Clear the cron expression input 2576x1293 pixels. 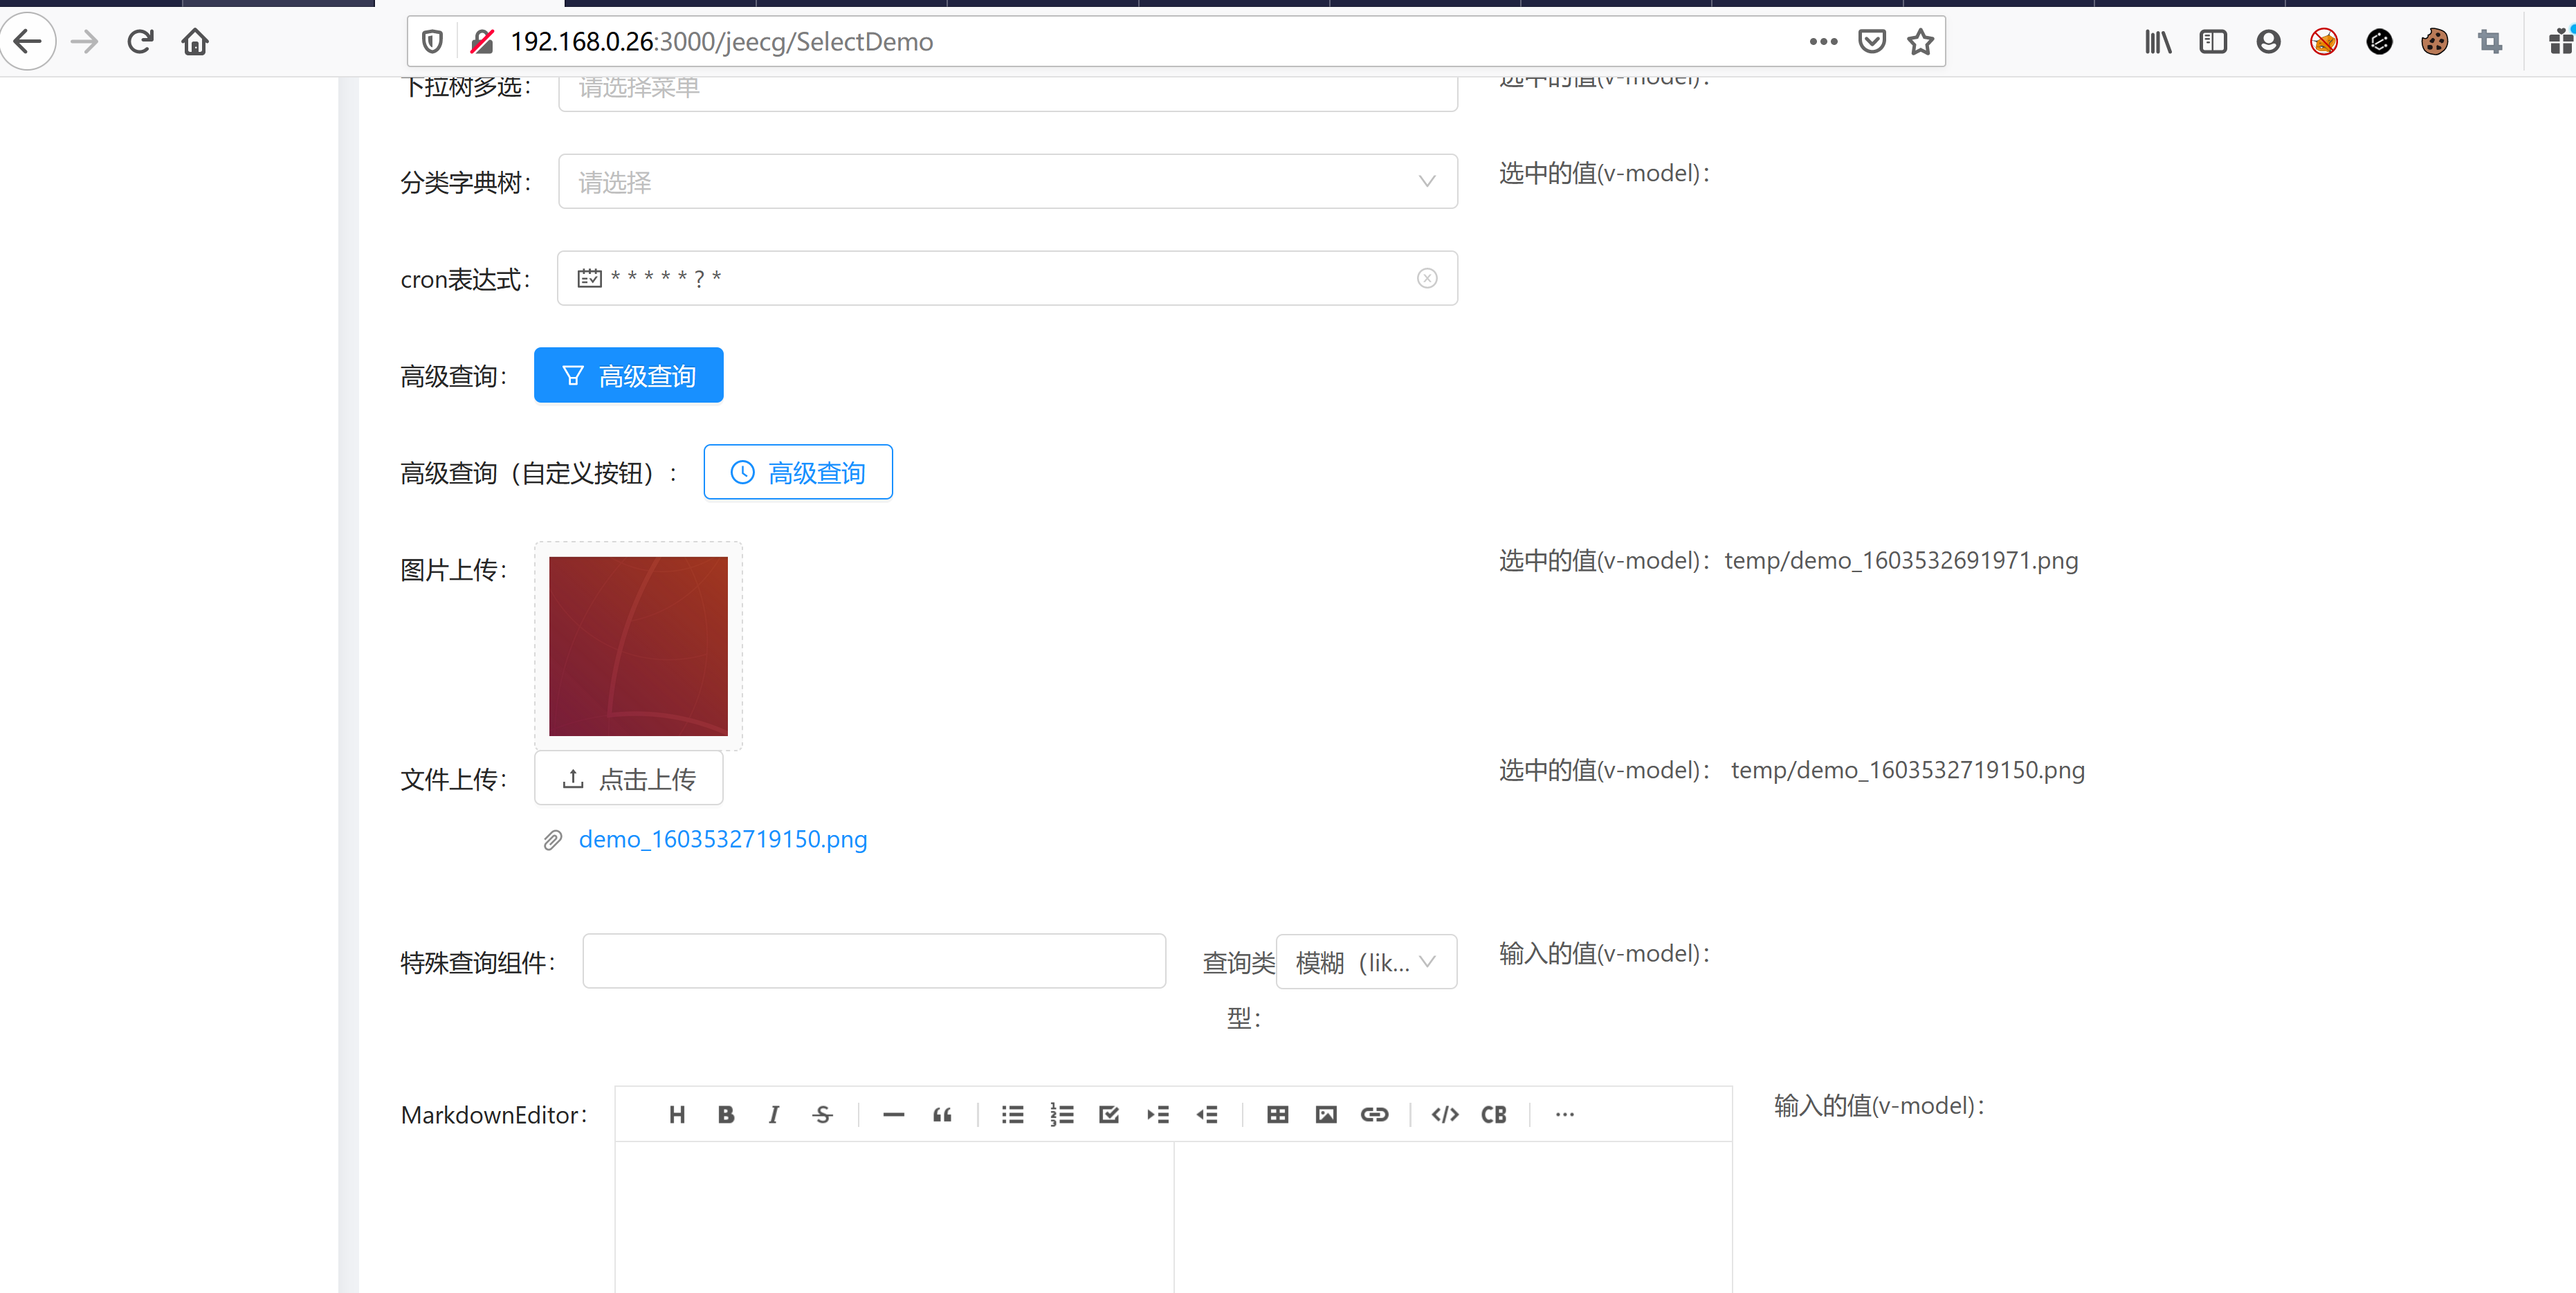[x=1427, y=278]
